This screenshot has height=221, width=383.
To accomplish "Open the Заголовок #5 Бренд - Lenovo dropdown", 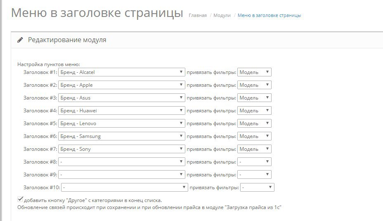I will tap(122, 123).
